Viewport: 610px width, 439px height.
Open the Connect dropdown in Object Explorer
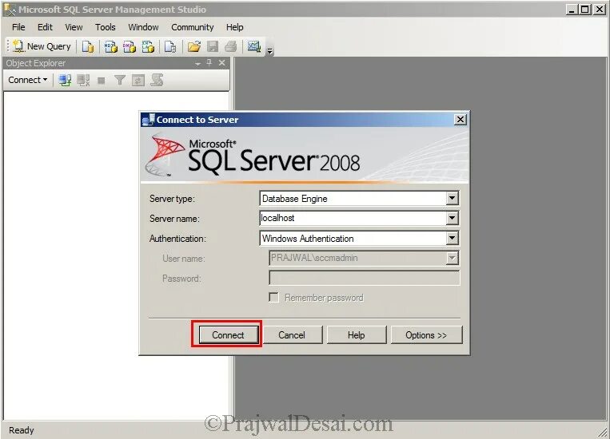point(28,80)
